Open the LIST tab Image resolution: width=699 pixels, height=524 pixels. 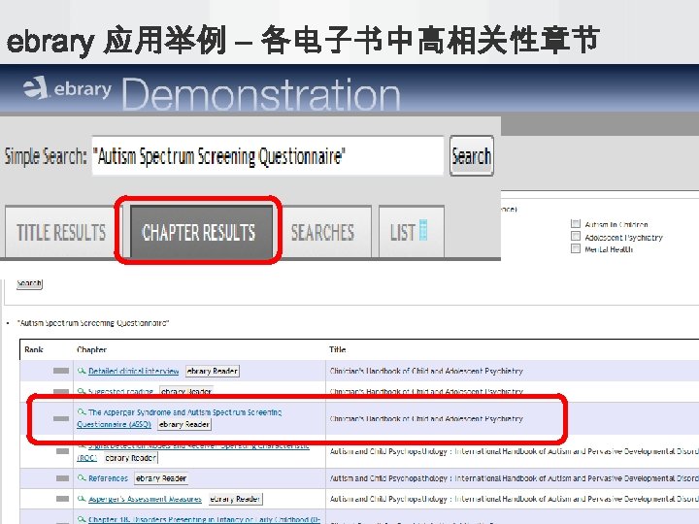tap(411, 232)
